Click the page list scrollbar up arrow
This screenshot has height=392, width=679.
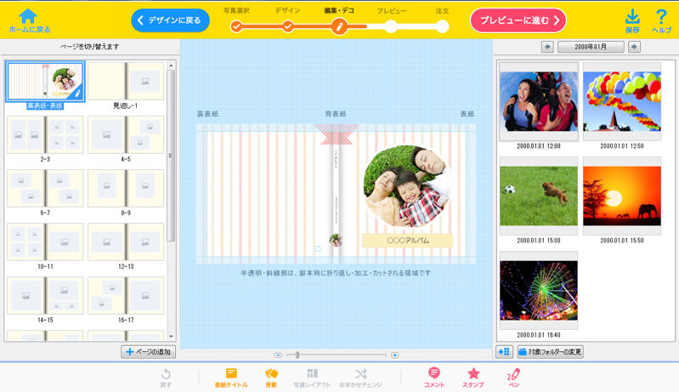pos(171,65)
